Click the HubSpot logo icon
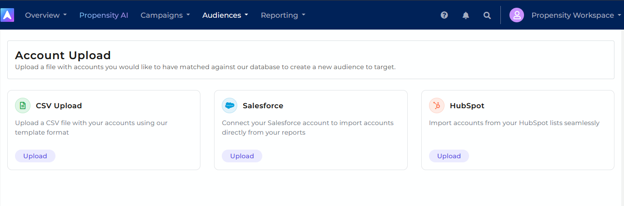 [x=437, y=106]
